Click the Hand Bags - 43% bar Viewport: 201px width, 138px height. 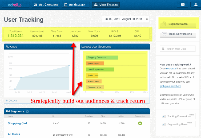coord(100,69)
